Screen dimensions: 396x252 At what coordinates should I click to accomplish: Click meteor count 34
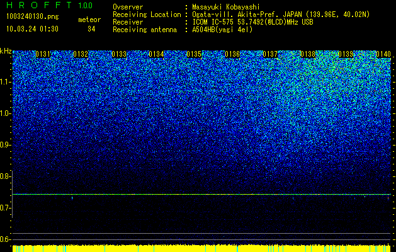click(91, 29)
